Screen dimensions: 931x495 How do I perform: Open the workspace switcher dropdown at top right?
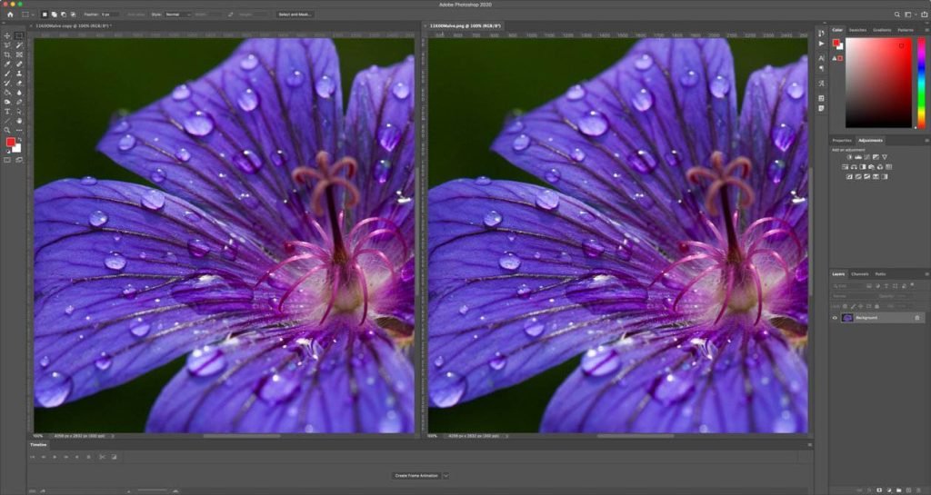pos(910,15)
